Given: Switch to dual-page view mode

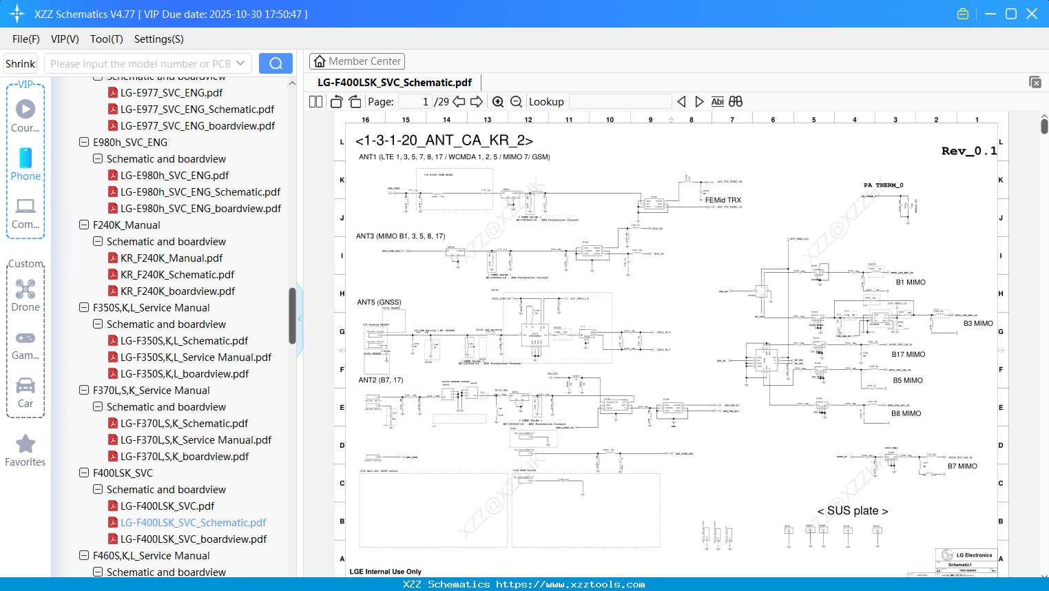Looking at the screenshot, I should (x=315, y=101).
